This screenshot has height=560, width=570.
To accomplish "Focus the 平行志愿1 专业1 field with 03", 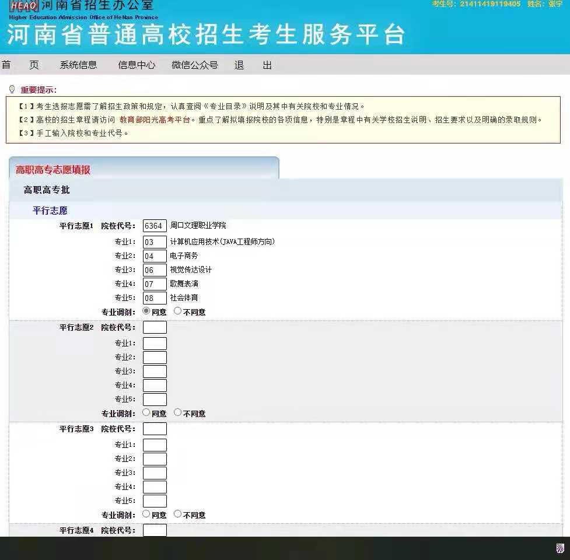I will [x=155, y=242].
